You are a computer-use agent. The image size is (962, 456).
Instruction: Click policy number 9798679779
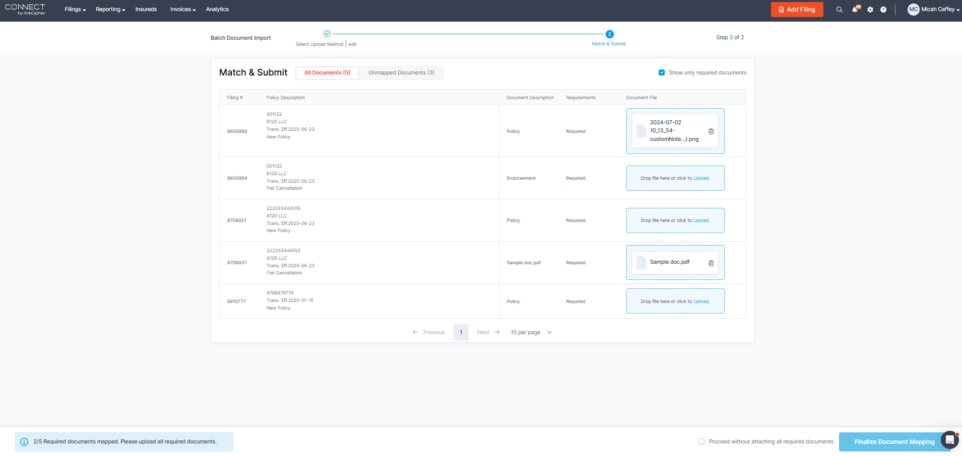click(x=280, y=293)
